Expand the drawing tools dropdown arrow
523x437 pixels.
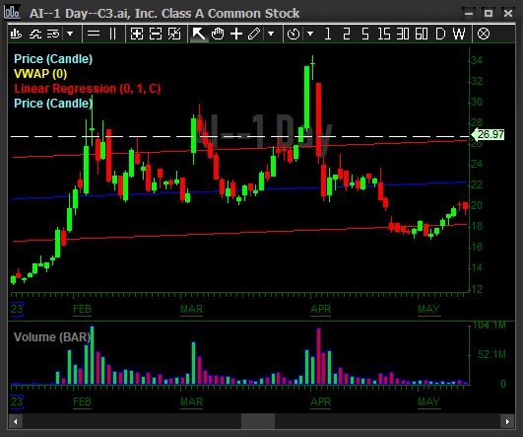[271, 34]
